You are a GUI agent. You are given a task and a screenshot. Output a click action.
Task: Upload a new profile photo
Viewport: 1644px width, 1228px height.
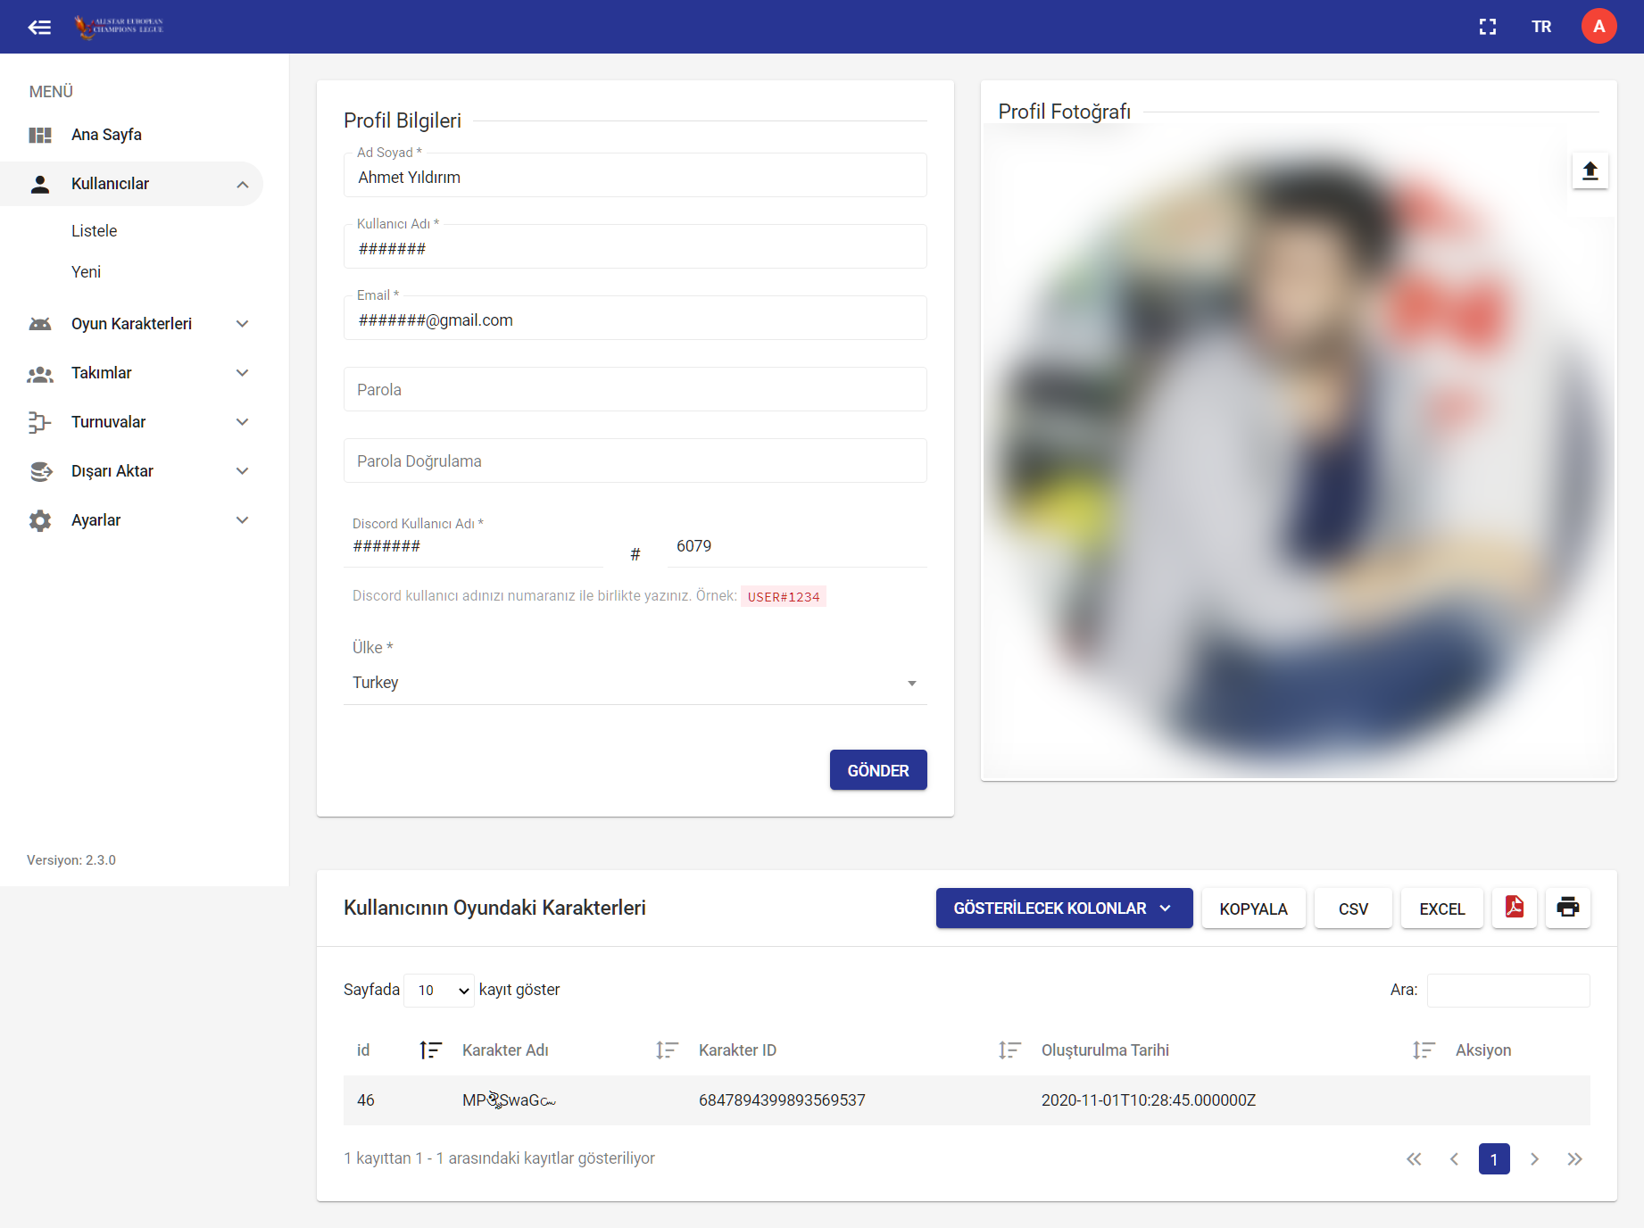(x=1590, y=170)
